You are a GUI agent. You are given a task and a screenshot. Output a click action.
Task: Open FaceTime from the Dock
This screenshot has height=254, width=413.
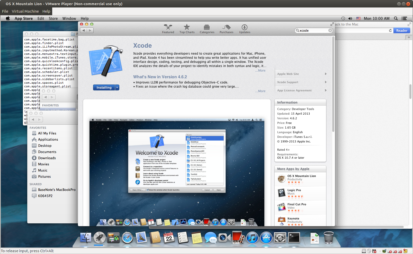click(224, 238)
